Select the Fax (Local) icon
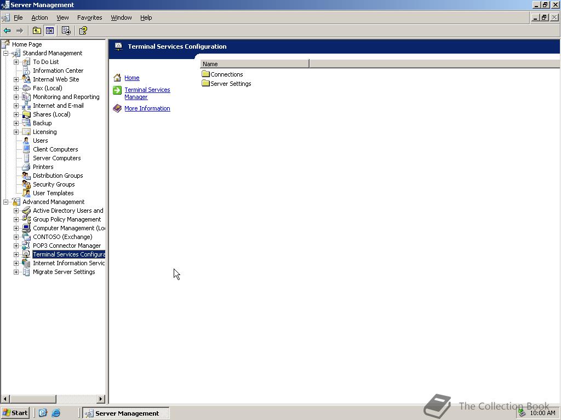The height and width of the screenshot is (420, 561). [26, 88]
